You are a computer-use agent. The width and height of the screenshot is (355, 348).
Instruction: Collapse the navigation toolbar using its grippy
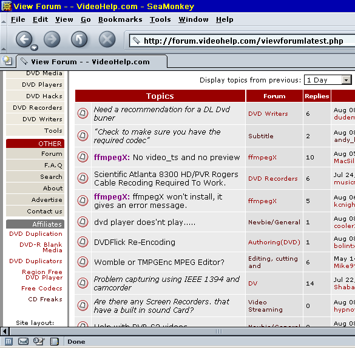4,39
